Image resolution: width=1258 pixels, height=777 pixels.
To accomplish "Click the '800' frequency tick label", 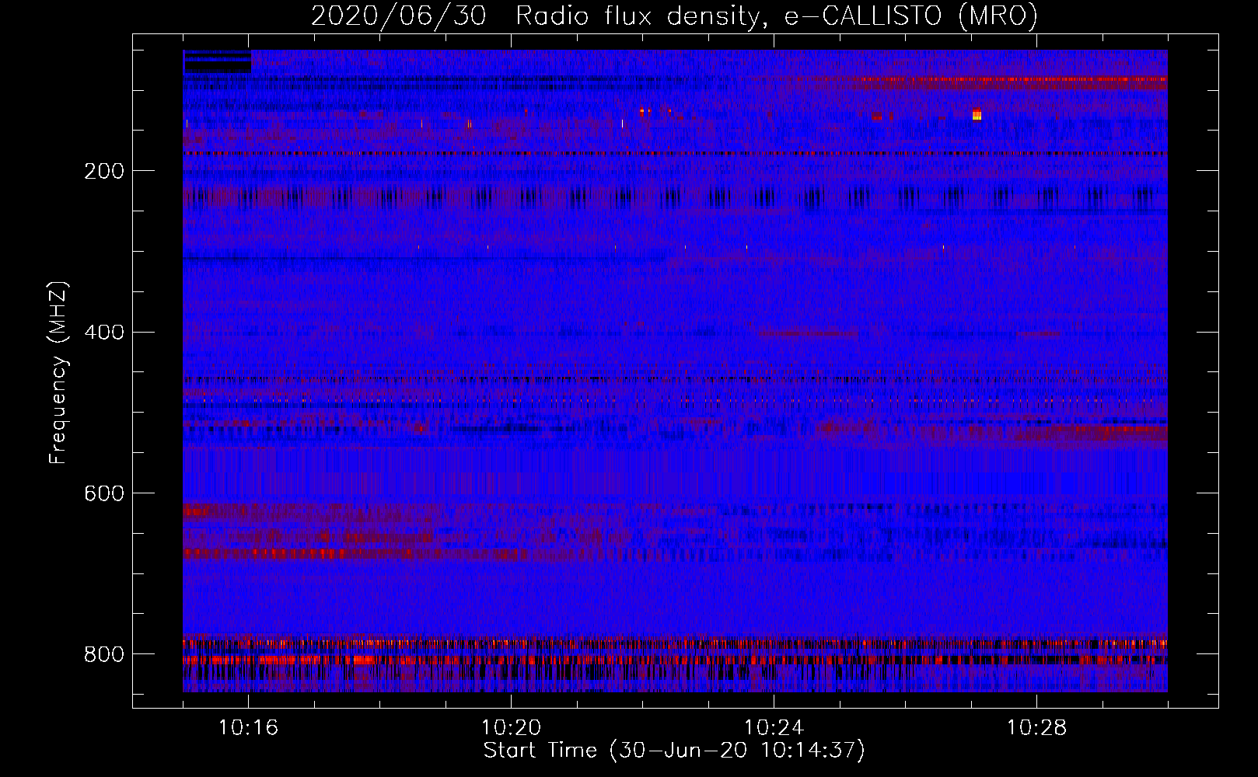I will coord(103,654).
